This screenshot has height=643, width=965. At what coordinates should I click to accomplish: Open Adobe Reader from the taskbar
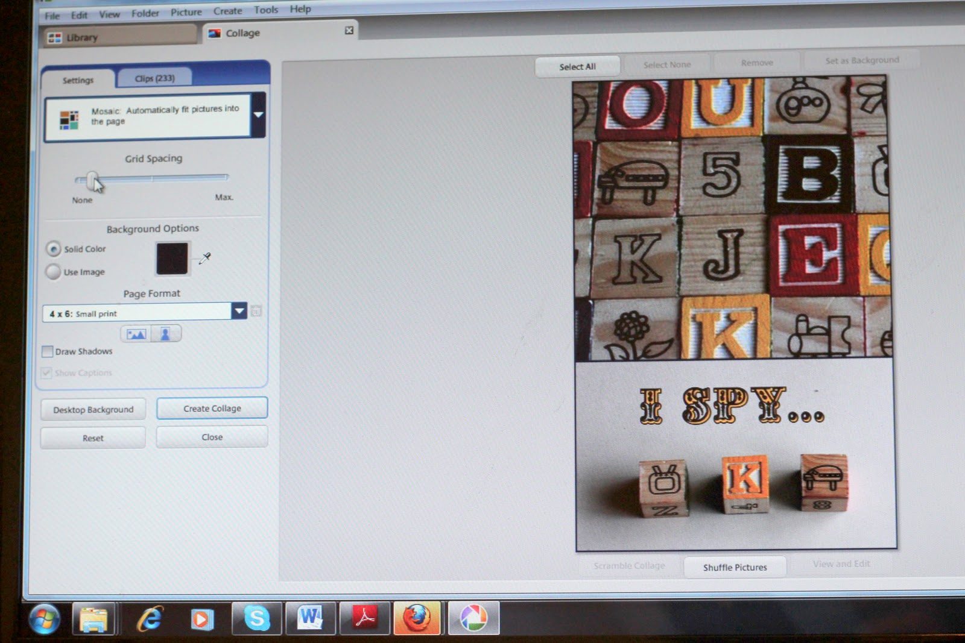click(x=365, y=618)
